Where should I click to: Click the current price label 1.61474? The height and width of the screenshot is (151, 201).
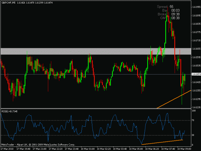pos(196,74)
